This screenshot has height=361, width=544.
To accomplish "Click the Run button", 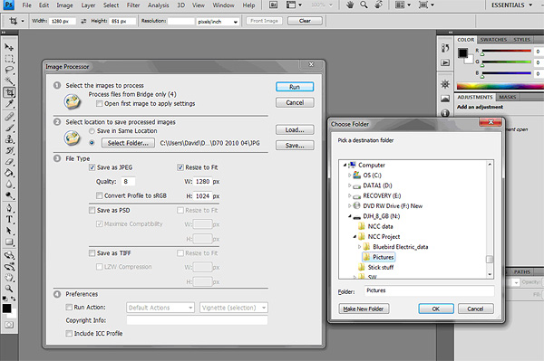I will pyautogui.click(x=295, y=87).
